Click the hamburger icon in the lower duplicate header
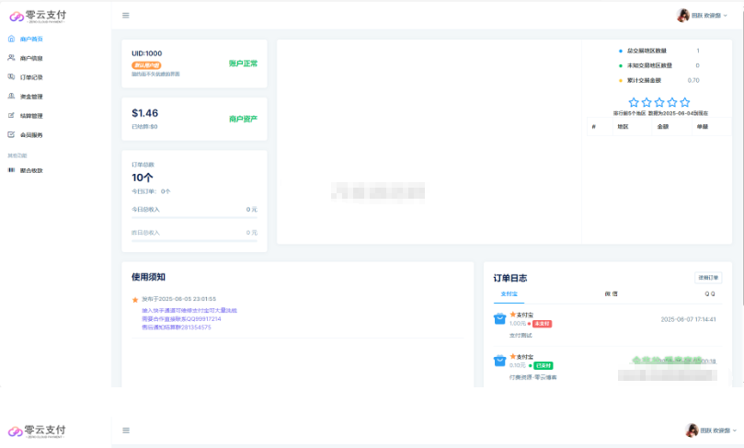 tap(126, 431)
